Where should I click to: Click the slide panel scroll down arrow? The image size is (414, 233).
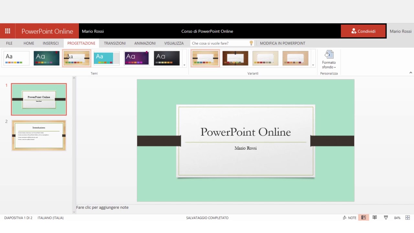click(74, 212)
